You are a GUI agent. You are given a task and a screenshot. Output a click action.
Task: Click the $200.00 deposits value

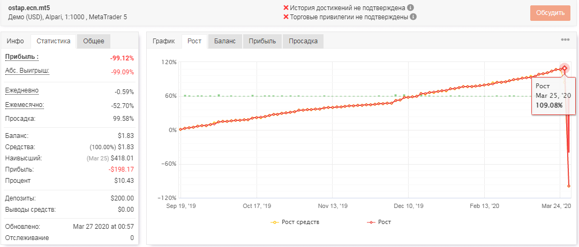(122, 198)
